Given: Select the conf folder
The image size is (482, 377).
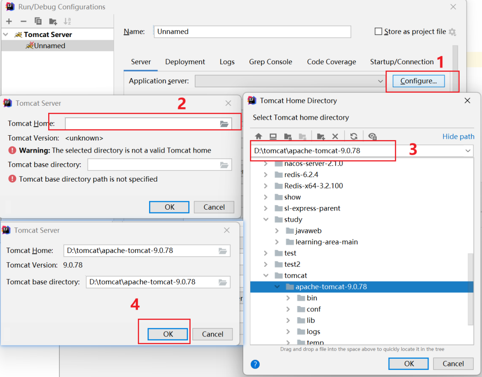Looking at the screenshot, I should [314, 309].
